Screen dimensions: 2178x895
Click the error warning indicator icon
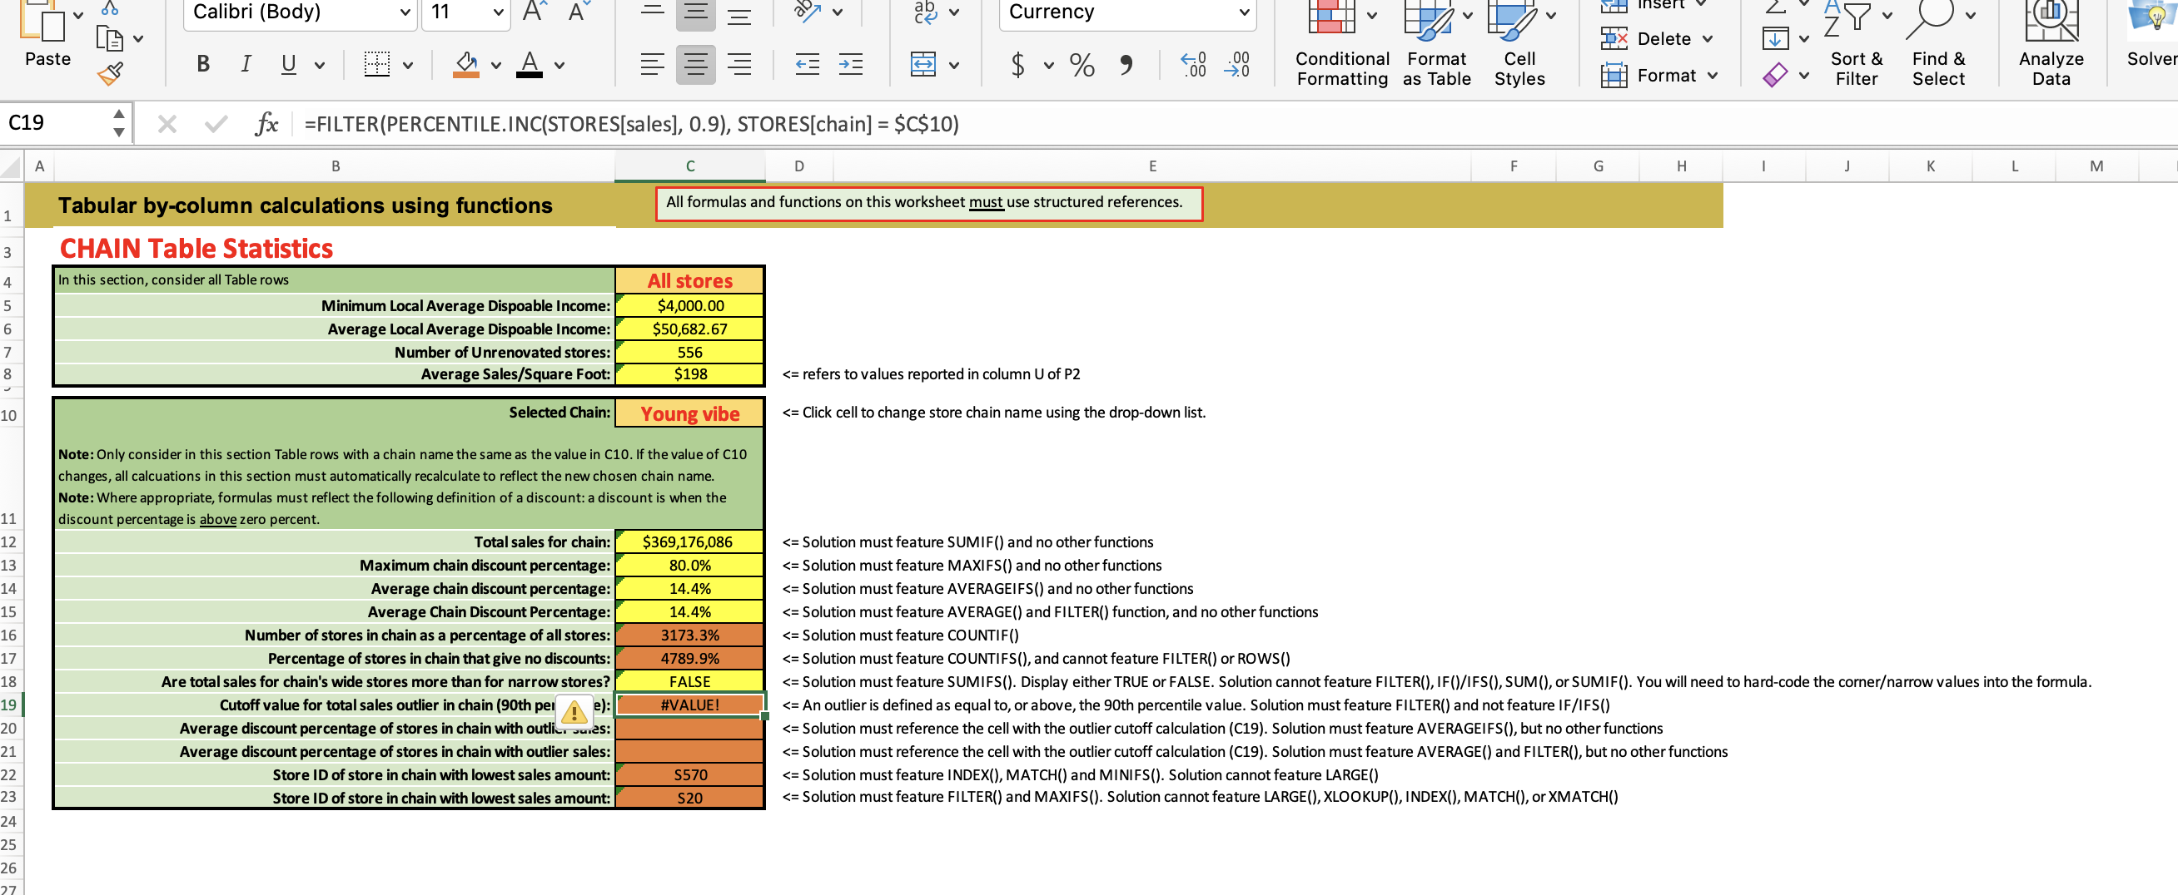click(x=574, y=712)
